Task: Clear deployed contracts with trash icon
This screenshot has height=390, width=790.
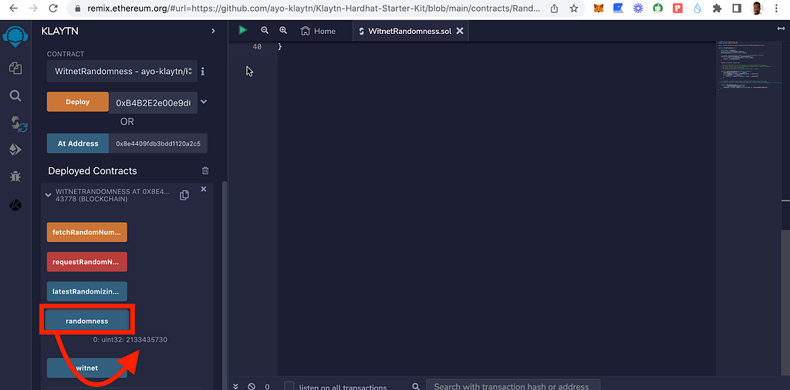Action: click(x=205, y=170)
